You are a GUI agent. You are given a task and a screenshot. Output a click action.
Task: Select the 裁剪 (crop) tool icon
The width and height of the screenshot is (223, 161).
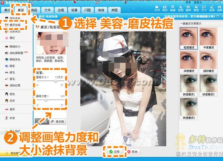click(x=196, y=8)
